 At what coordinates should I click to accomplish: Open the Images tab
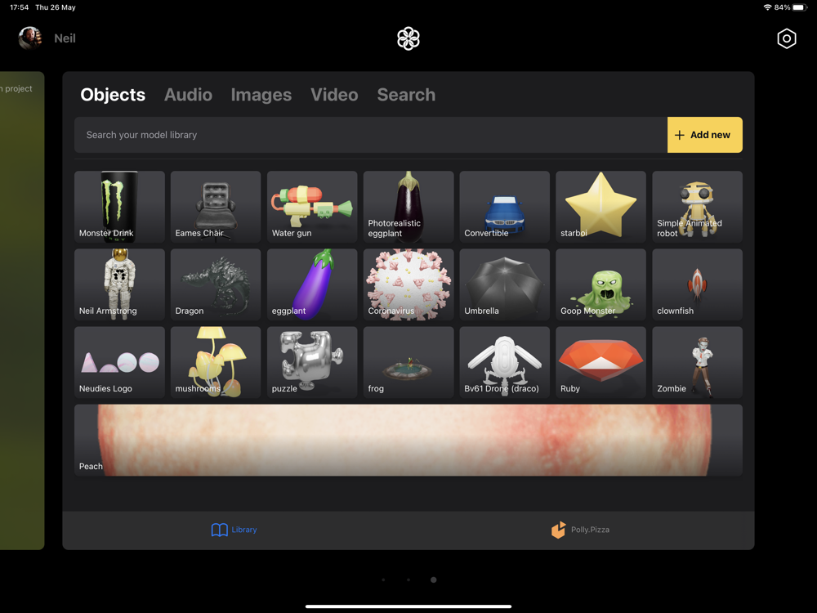pyautogui.click(x=261, y=95)
